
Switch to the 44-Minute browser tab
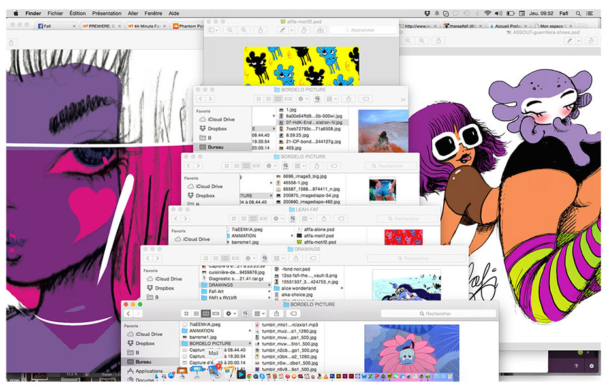(x=146, y=26)
